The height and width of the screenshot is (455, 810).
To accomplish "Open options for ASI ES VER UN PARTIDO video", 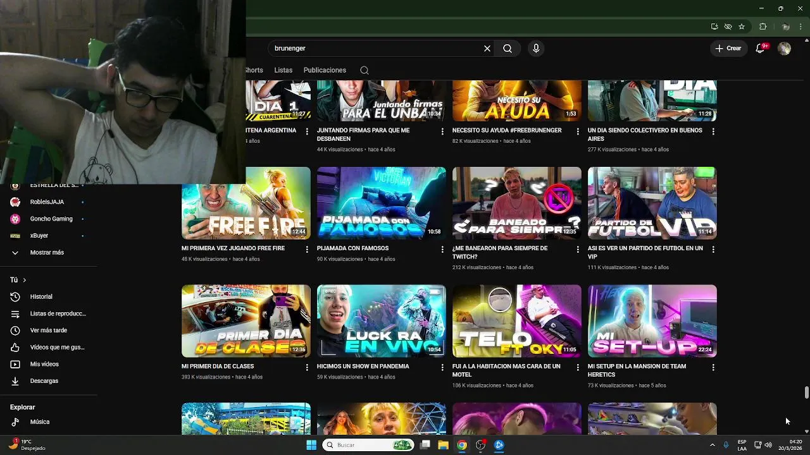I will pyautogui.click(x=713, y=250).
